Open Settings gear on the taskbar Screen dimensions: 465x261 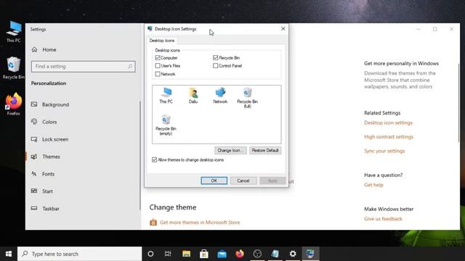(293, 254)
